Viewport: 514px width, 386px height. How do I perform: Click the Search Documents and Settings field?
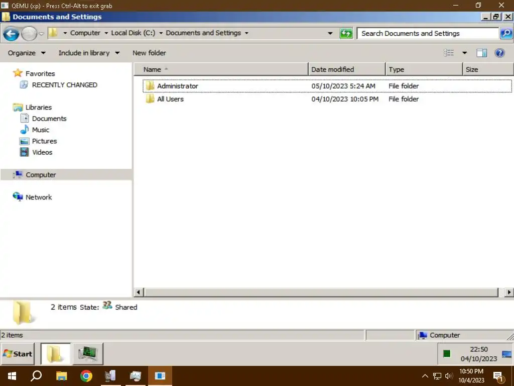coord(428,33)
